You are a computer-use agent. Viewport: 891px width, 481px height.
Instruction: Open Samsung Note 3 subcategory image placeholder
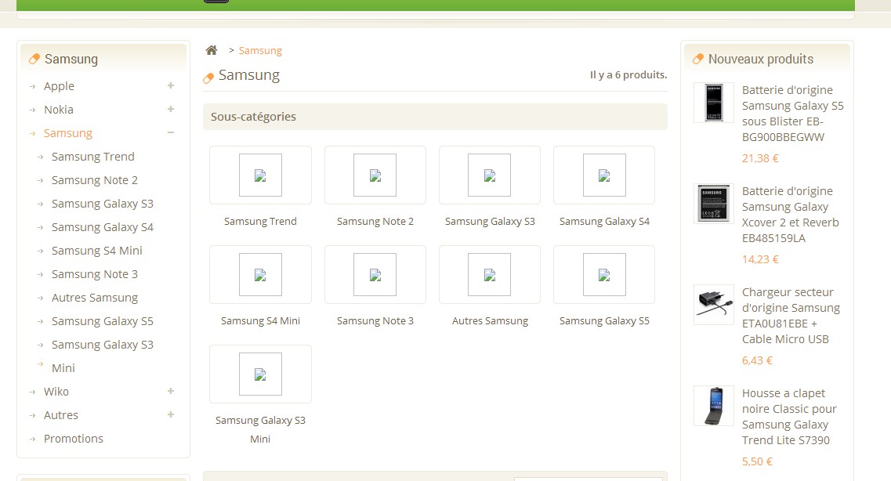(375, 274)
